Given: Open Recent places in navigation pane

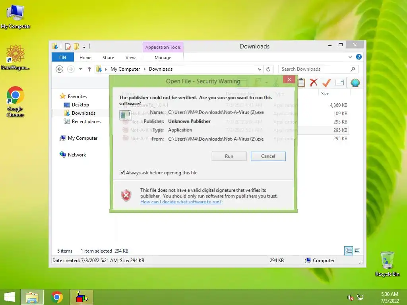Looking at the screenshot, I should [x=86, y=122].
